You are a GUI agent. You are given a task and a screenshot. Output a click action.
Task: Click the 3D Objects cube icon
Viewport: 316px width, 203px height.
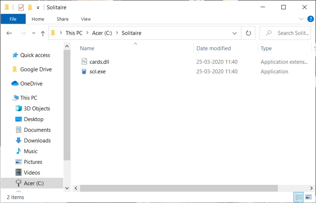[x=19, y=108]
